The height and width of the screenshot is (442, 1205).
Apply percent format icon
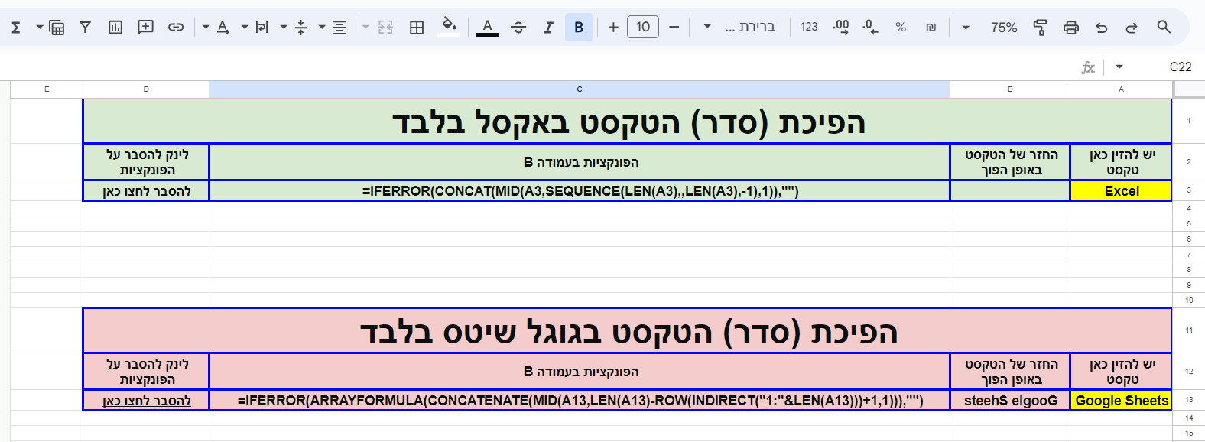901,28
